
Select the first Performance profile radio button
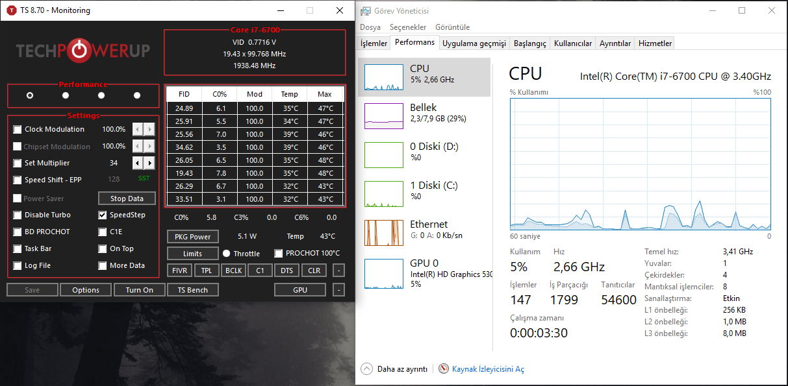[x=30, y=95]
